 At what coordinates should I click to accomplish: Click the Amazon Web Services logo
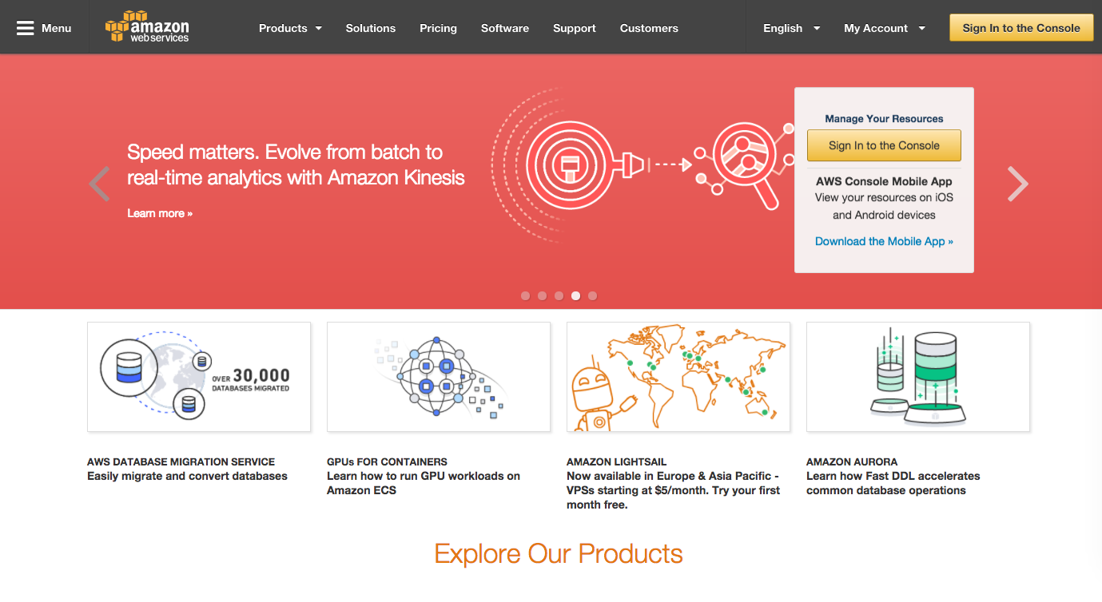pos(147,26)
